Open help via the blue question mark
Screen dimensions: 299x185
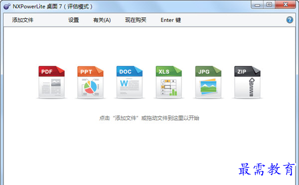[290, 19]
